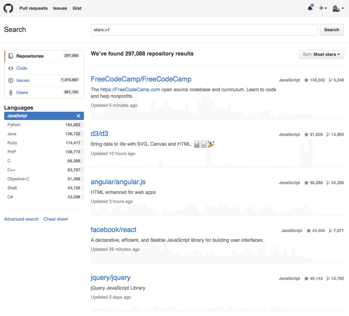Click the Repositories count 297,088 badge
Image resolution: width=349 pixels, height=316 pixels.
(71, 55)
